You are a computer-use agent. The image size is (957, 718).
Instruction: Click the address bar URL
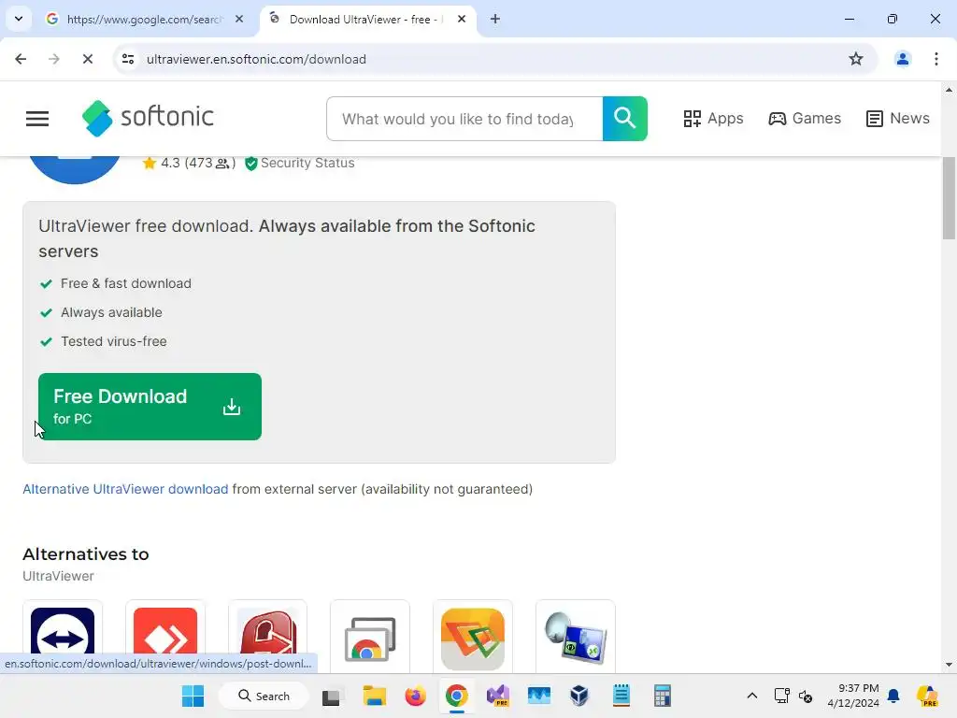click(x=256, y=59)
